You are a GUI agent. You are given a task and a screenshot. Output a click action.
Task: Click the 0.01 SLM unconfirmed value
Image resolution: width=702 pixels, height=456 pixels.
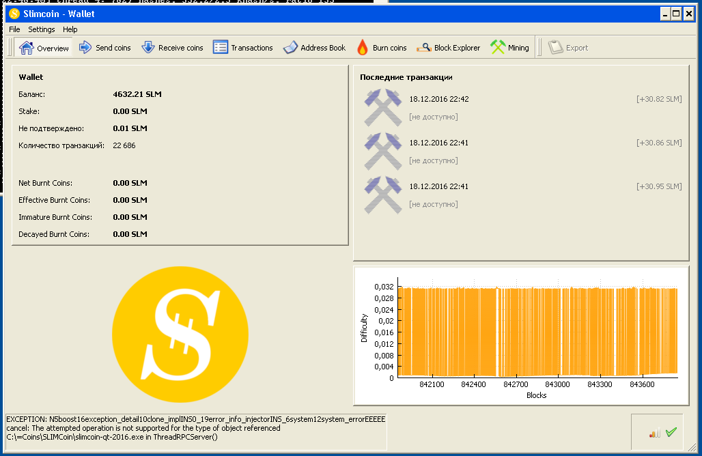coord(130,128)
